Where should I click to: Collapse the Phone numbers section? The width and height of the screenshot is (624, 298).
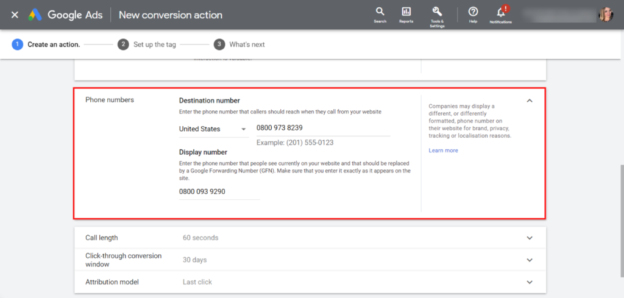point(529,101)
